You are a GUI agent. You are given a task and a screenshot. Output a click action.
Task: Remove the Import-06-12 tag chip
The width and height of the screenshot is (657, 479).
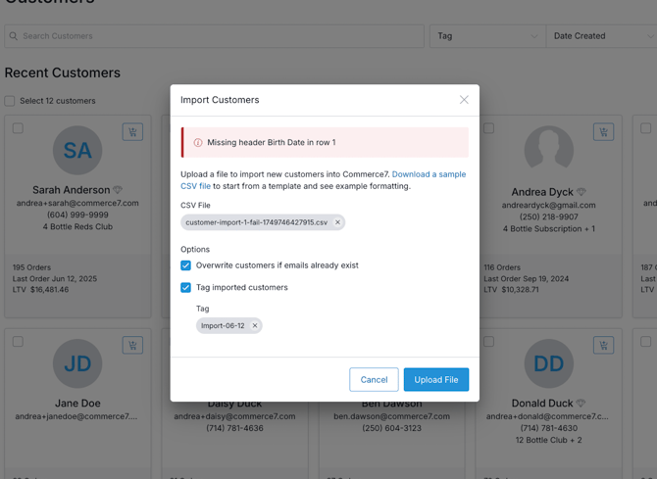pos(255,325)
